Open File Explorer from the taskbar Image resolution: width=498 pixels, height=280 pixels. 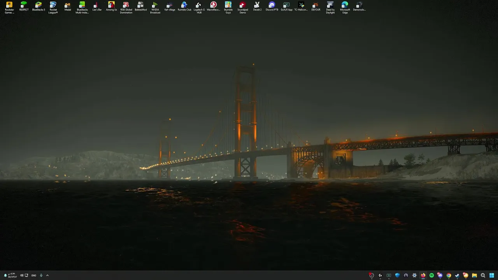[474, 275]
